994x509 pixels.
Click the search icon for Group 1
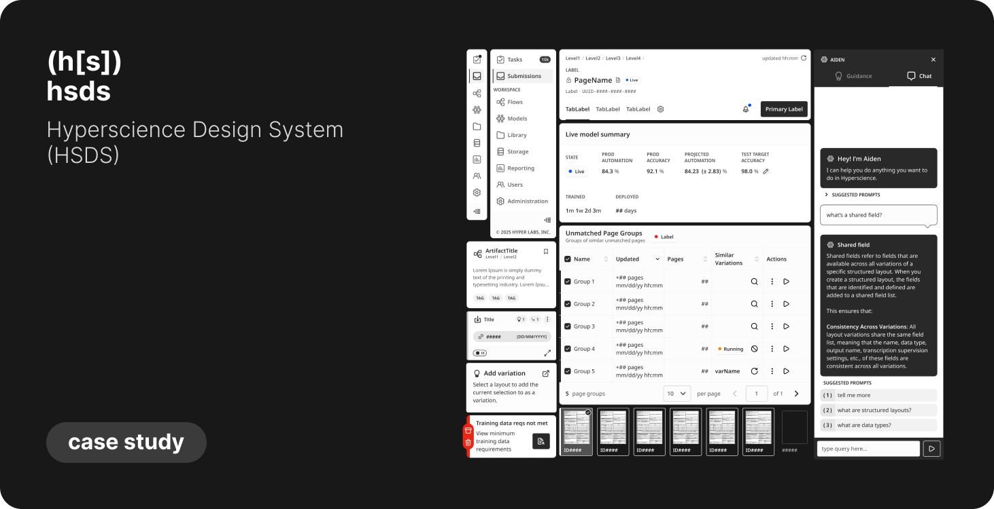coord(754,282)
